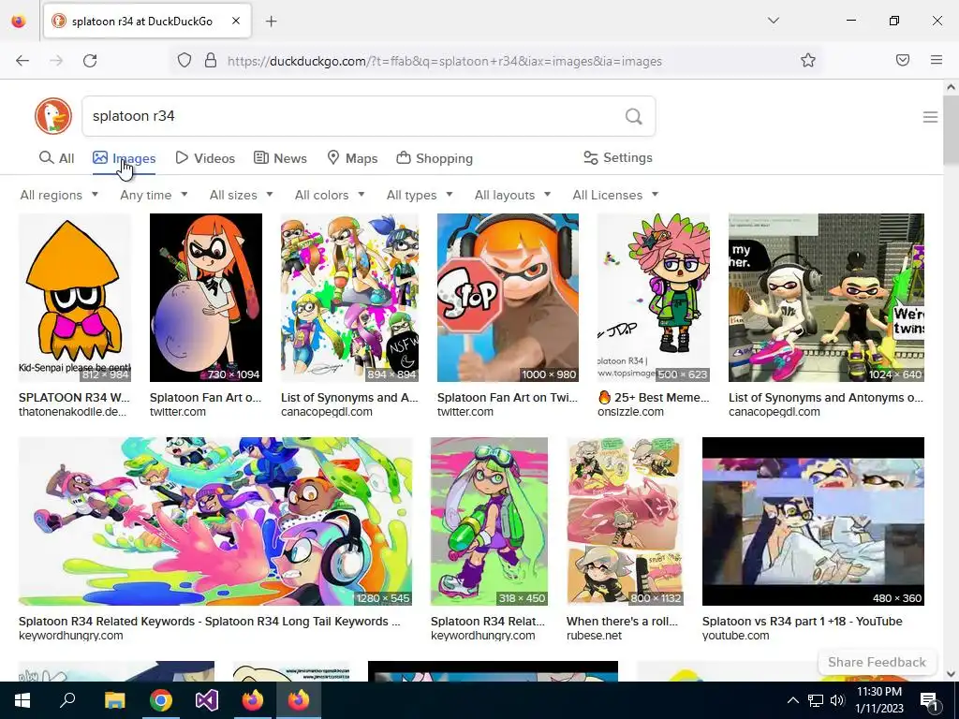This screenshot has height=719, width=959.
Task: Open the search Settings dropdown
Action: (x=618, y=157)
